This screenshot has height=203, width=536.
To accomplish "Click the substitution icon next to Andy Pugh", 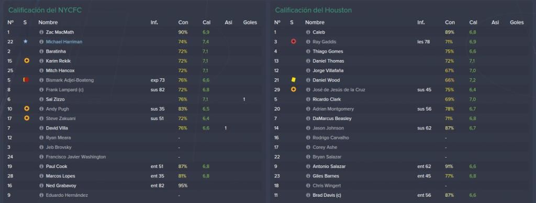I will [27, 109].
